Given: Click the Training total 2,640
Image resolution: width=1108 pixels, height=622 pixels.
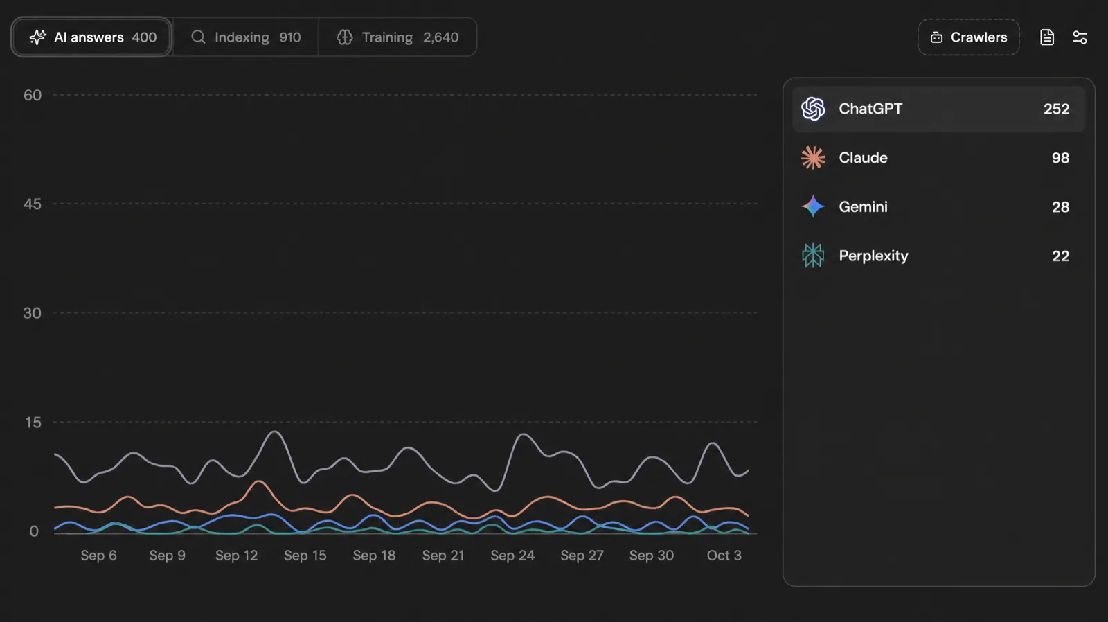Looking at the screenshot, I should (x=441, y=37).
